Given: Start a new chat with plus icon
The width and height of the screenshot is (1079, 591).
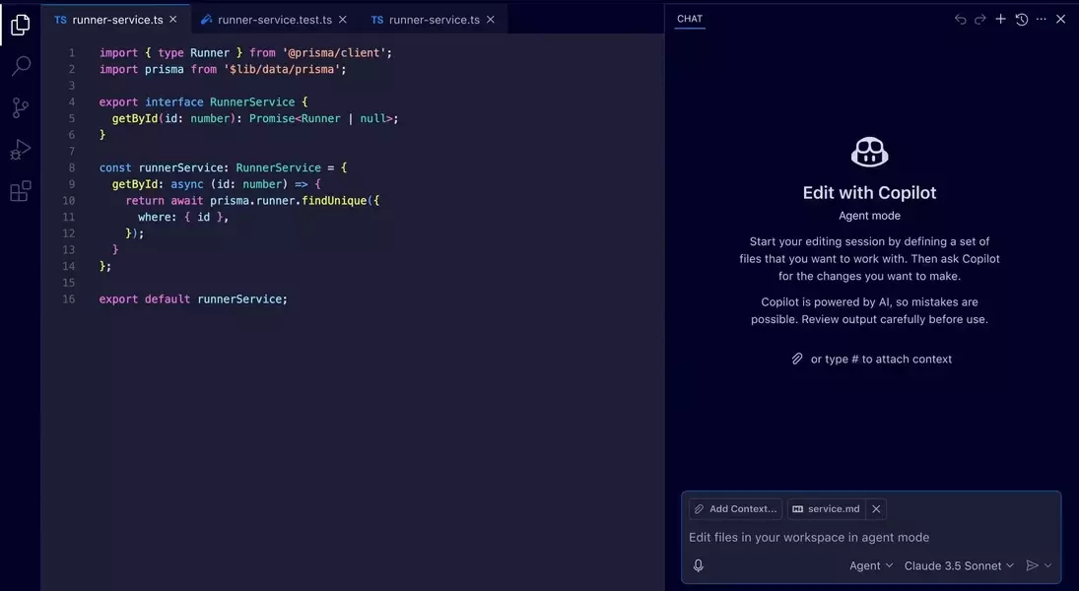Looking at the screenshot, I should pos(1000,19).
